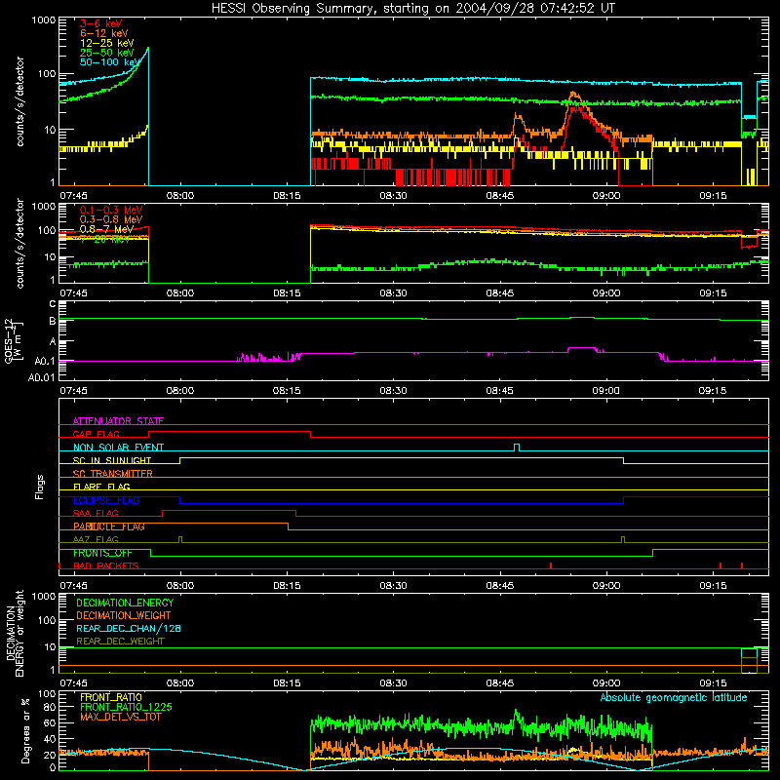
Task: Click the Absolute geomagnetic latitude label
Action: click(x=674, y=697)
